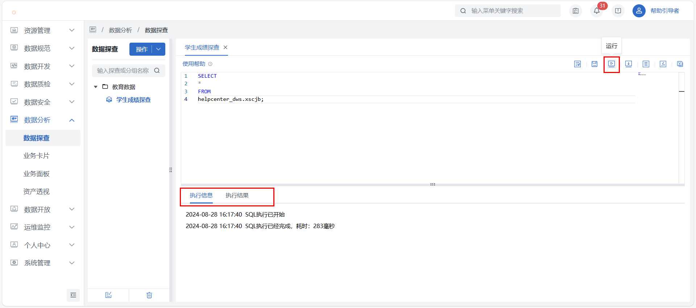The width and height of the screenshot is (696, 308).
Task: Click the 操作 button
Action: point(141,49)
